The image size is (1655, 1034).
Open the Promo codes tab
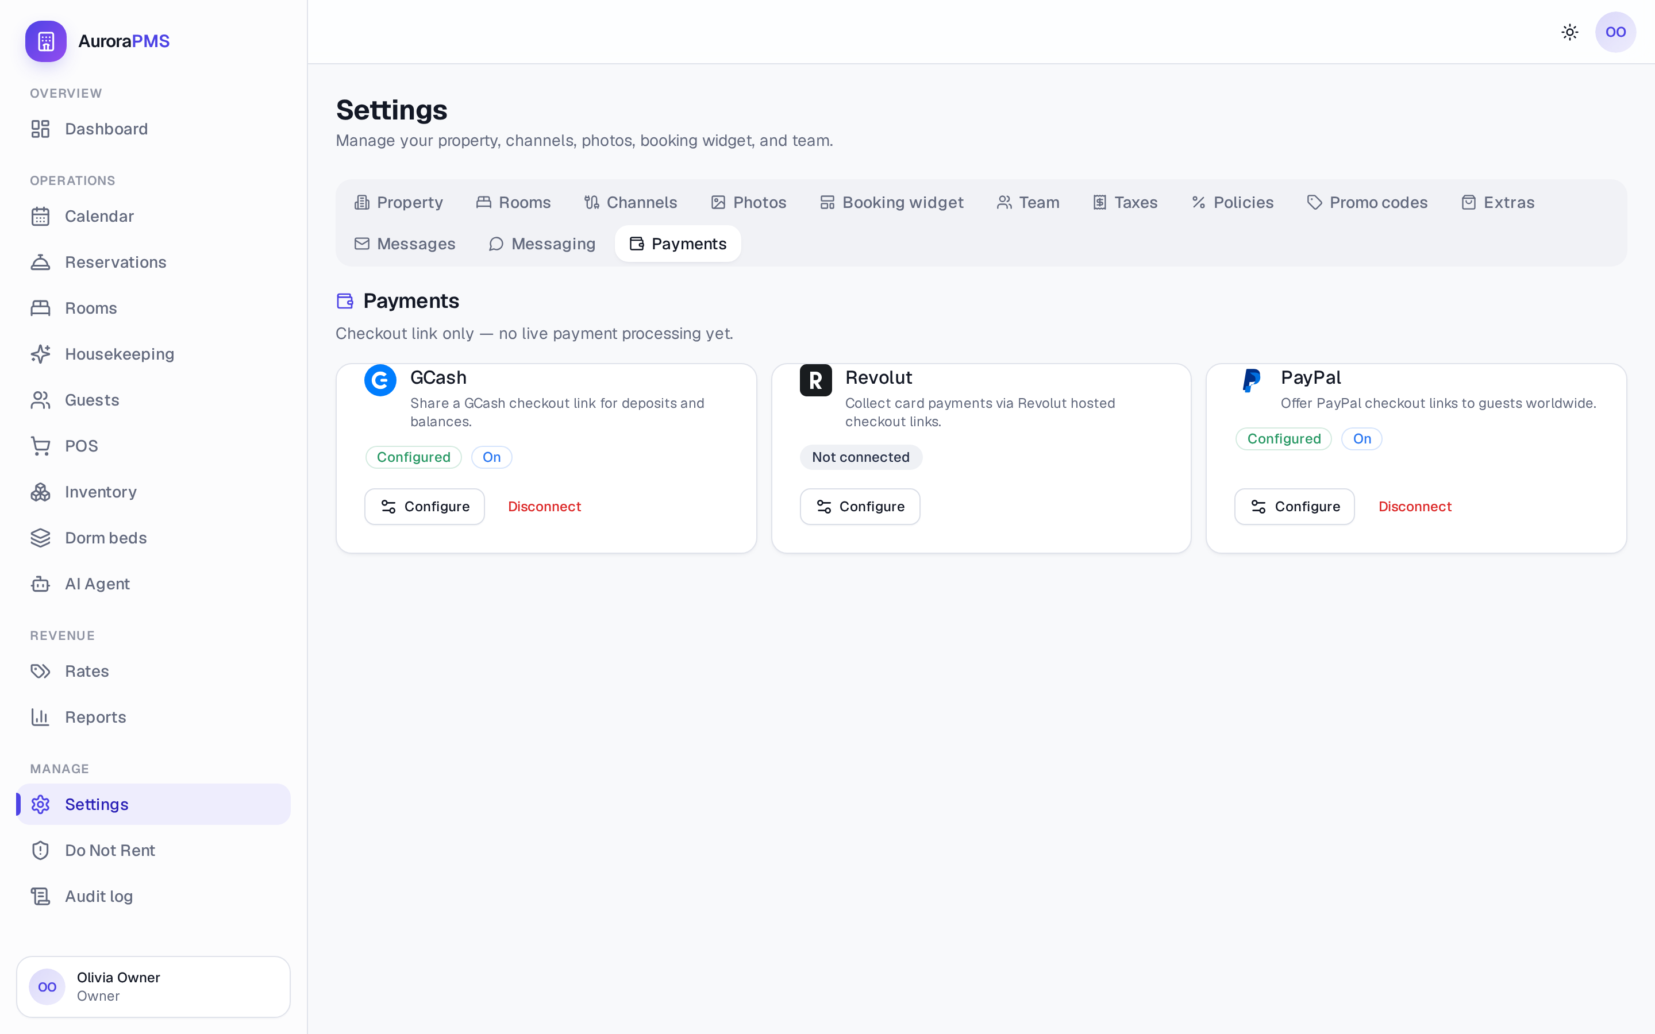pyautogui.click(x=1367, y=202)
